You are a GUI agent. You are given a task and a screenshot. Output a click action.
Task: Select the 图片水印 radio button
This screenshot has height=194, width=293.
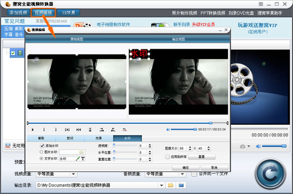tap(42, 152)
